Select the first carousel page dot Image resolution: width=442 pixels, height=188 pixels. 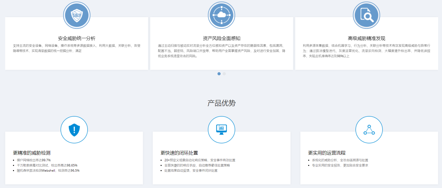tap(219, 74)
